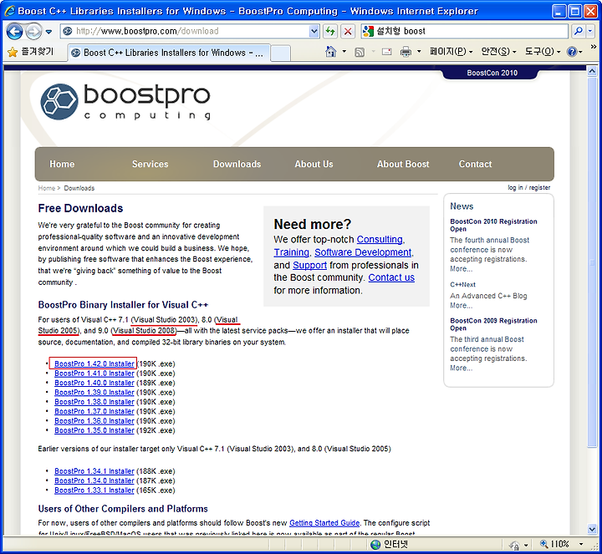
Task: Click the Read Mail envelope icon
Action: pos(386,52)
